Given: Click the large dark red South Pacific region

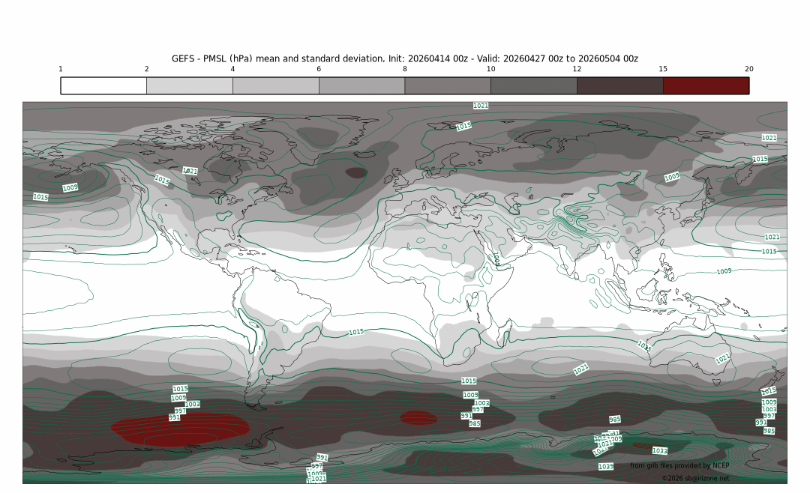Looking at the screenshot, I should (180, 429).
